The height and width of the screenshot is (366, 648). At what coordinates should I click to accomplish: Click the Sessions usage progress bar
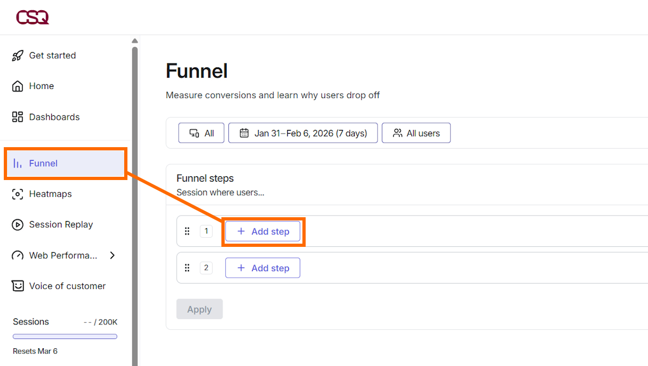(x=64, y=336)
